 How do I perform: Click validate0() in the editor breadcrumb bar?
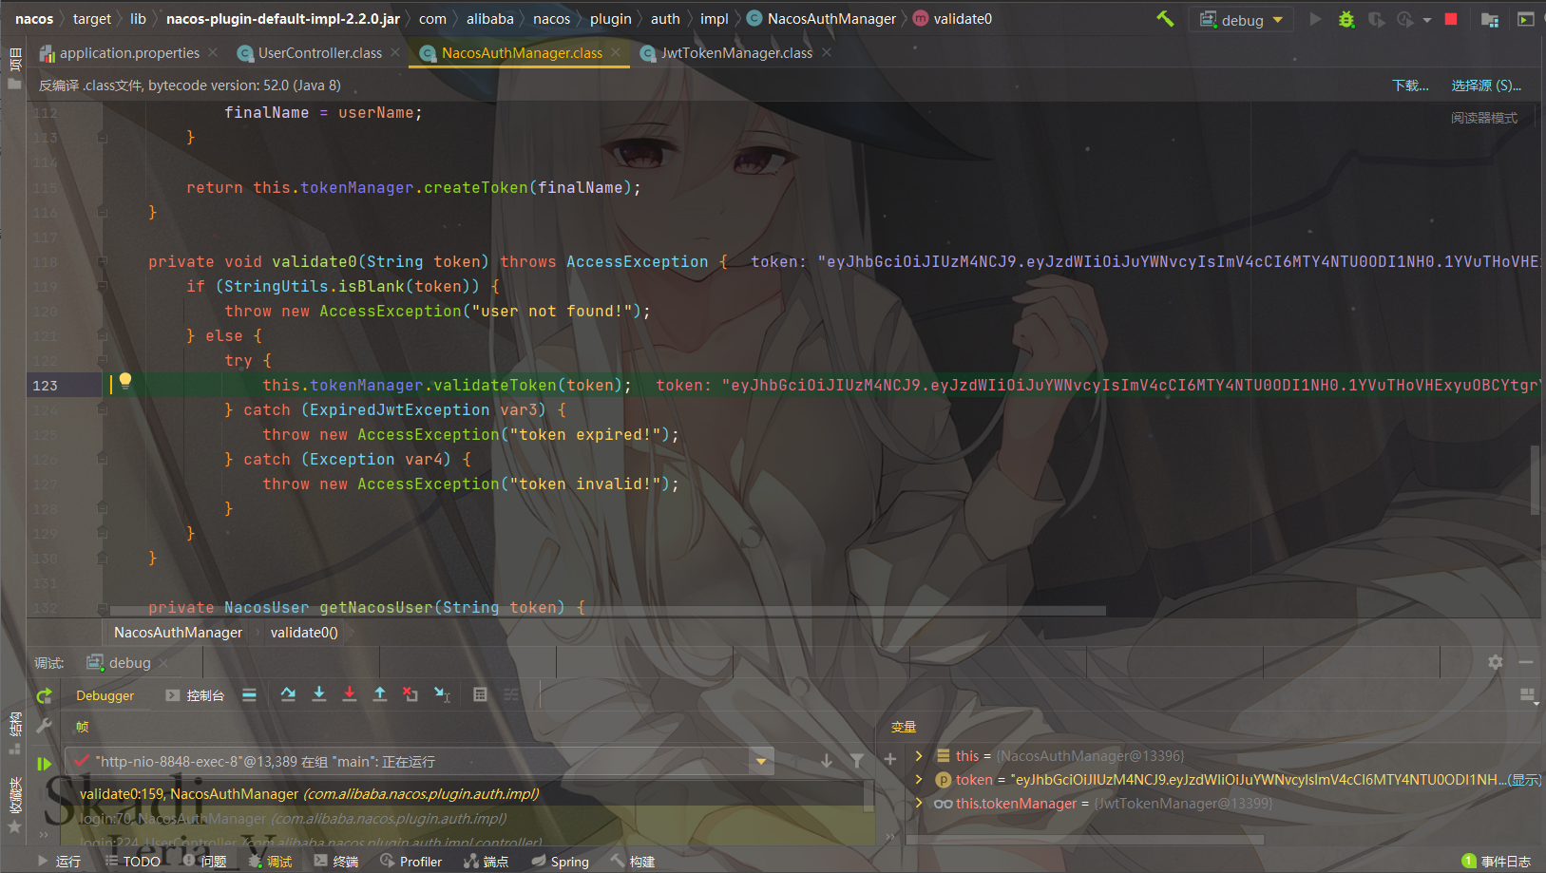[304, 633]
